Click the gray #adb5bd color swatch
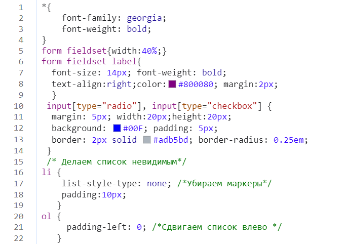345x244 pixels. point(147,140)
